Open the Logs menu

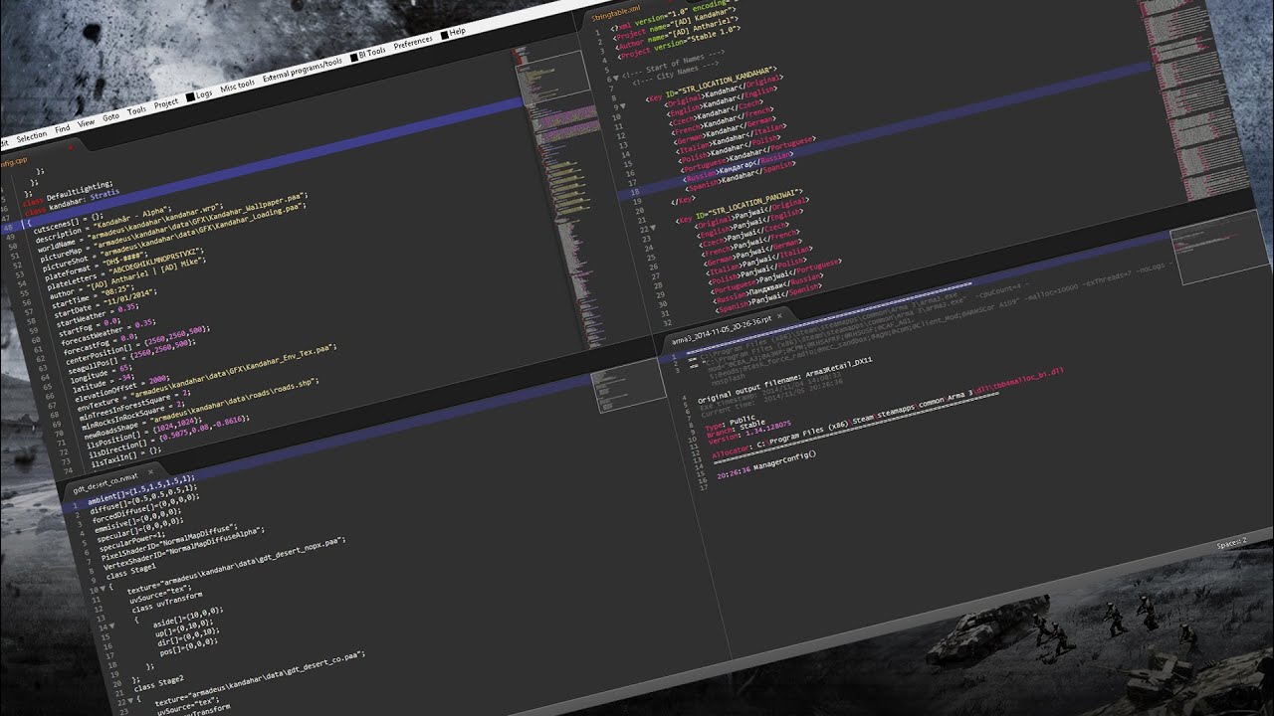coord(199,94)
